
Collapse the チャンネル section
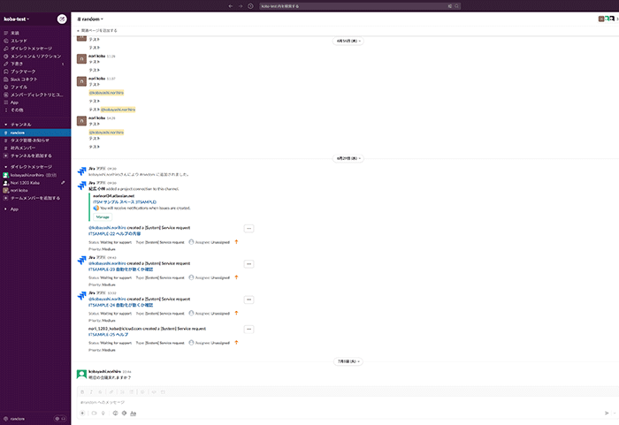(x=5, y=125)
